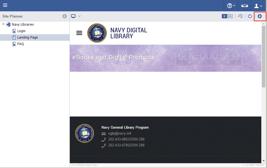Image resolution: width=267 pixels, height=168 pixels.
Task: Open the Navy Digital Library hamburger menu
Action: [79, 33]
